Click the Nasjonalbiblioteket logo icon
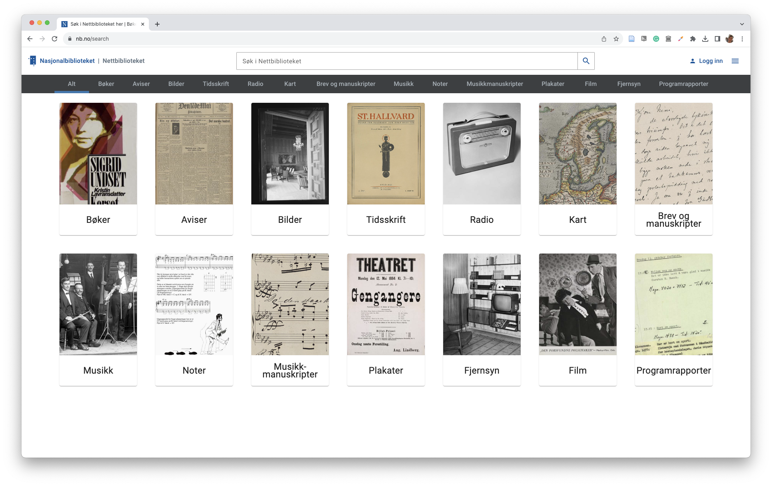The height and width of the screenshot is (486, 772). (33, 61)
